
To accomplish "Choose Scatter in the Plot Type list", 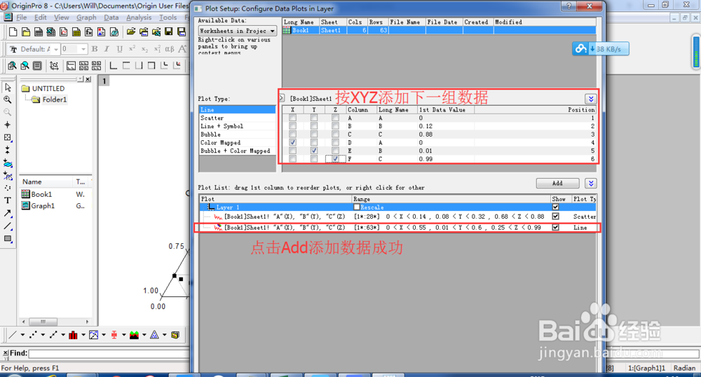I will click(x=238, y=118).
